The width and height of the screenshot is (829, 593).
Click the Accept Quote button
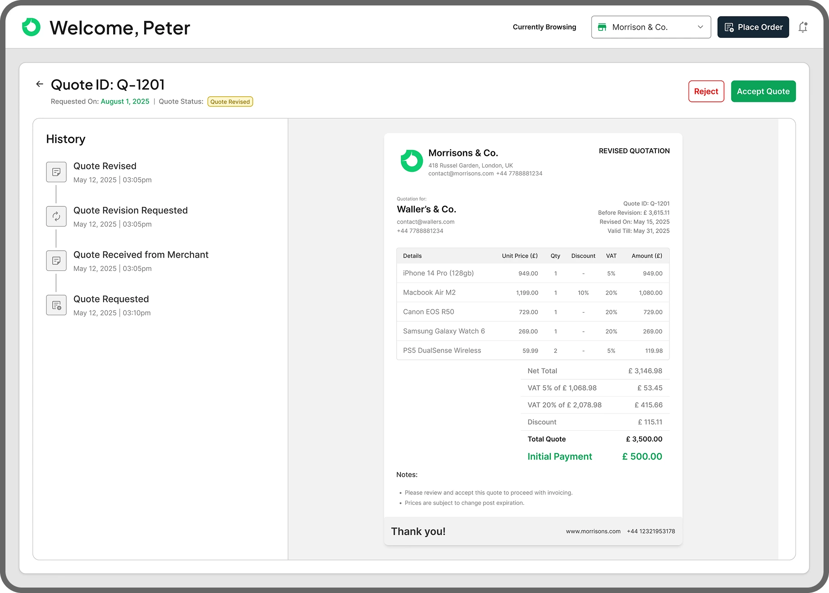click(x=763, y=91)
